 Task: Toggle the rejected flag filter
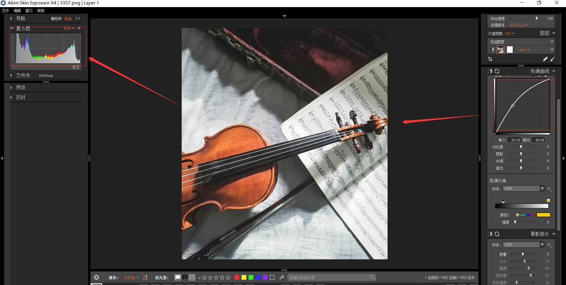tap(185, 277)
